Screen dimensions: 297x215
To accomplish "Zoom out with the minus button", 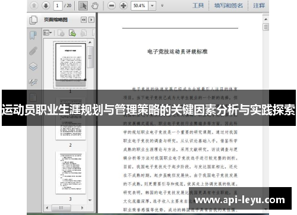I will pos(112,5).
